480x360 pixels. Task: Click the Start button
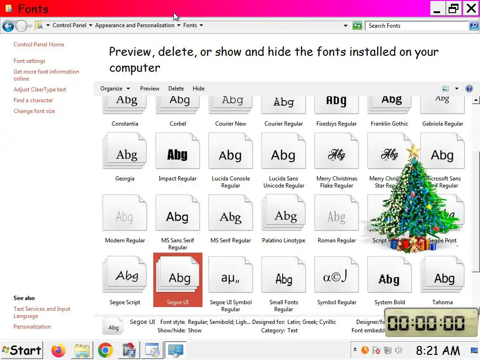click(x=22, y=350)
